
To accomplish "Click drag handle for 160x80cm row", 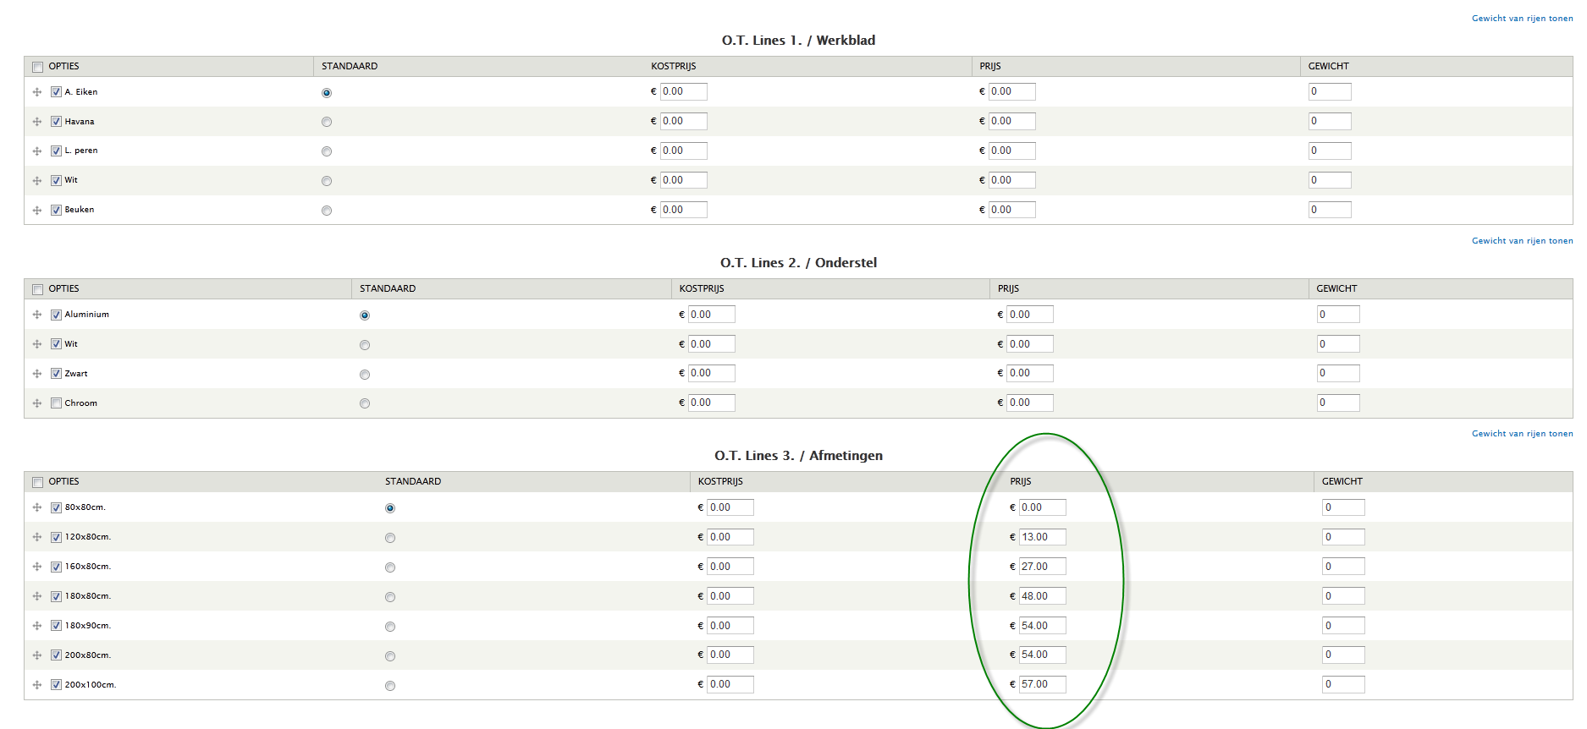I will [x=37, y=567].
